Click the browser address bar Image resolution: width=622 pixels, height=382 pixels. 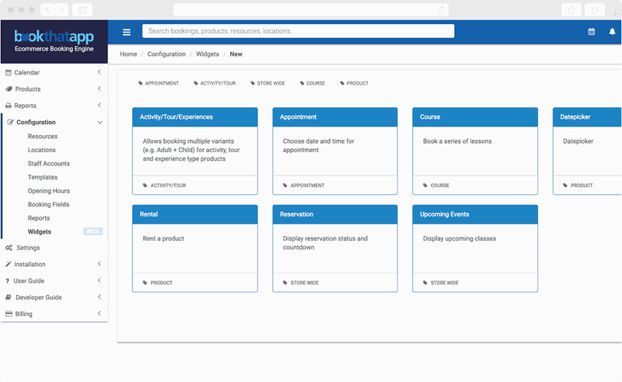point(311,10)
